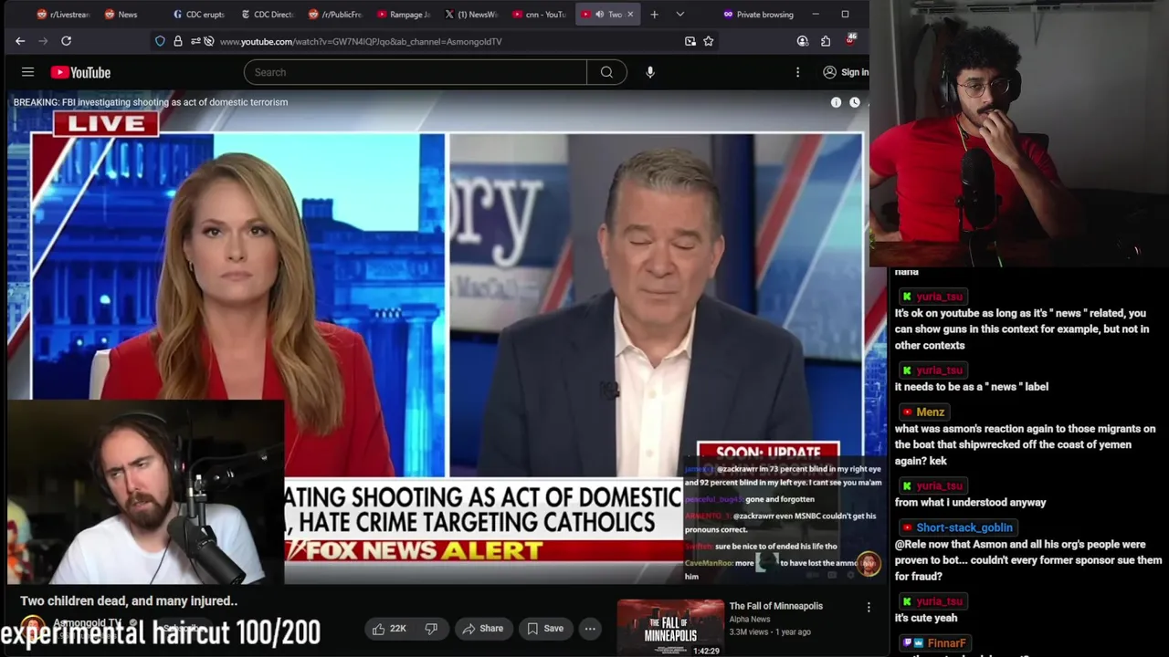The width and height of the screenshot is (1169, 657).
Task: Open The Fall of Minneapolis video title
Action: point(775,606)
